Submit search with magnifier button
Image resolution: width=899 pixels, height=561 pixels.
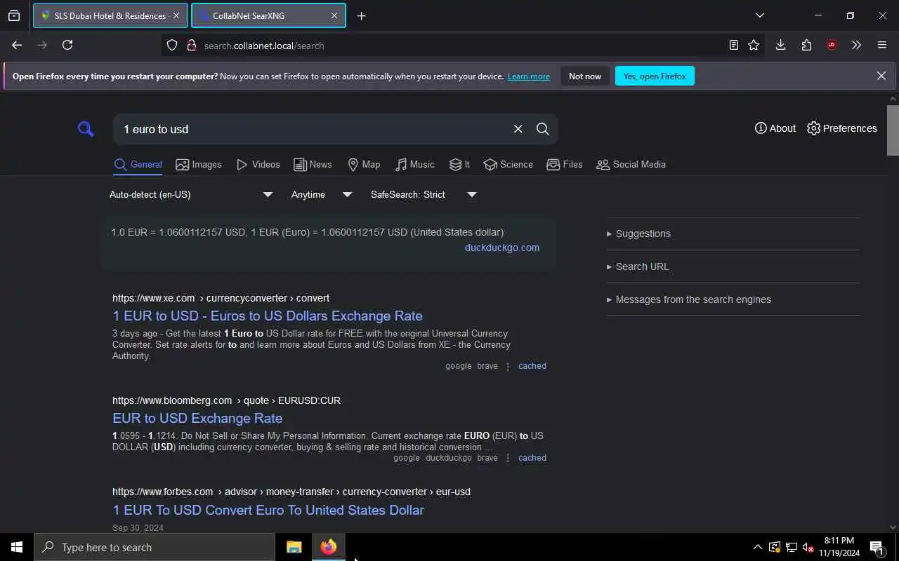click(542, 129)
